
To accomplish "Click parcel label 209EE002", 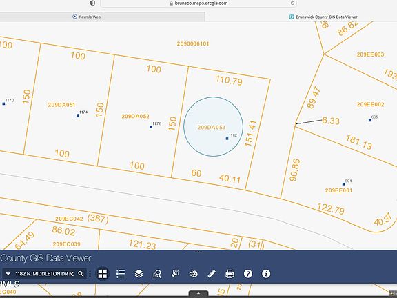I will (x=370, y=104).
